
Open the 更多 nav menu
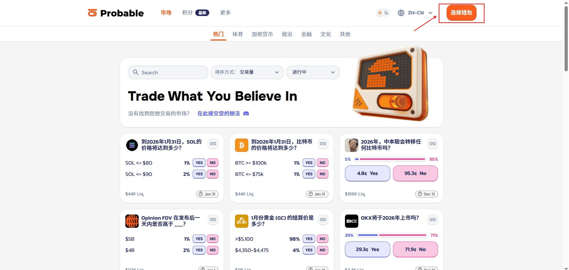tap(225, 12)
